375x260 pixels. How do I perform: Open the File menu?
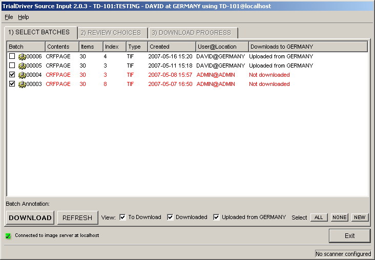9,17
